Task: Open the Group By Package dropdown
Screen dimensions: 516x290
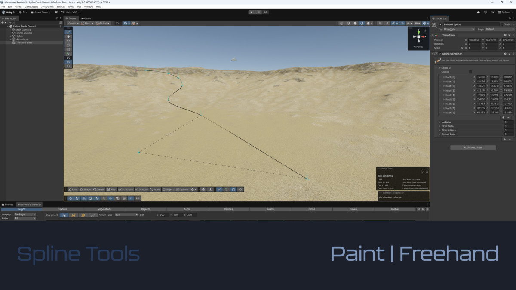Action: pos(25,214)
